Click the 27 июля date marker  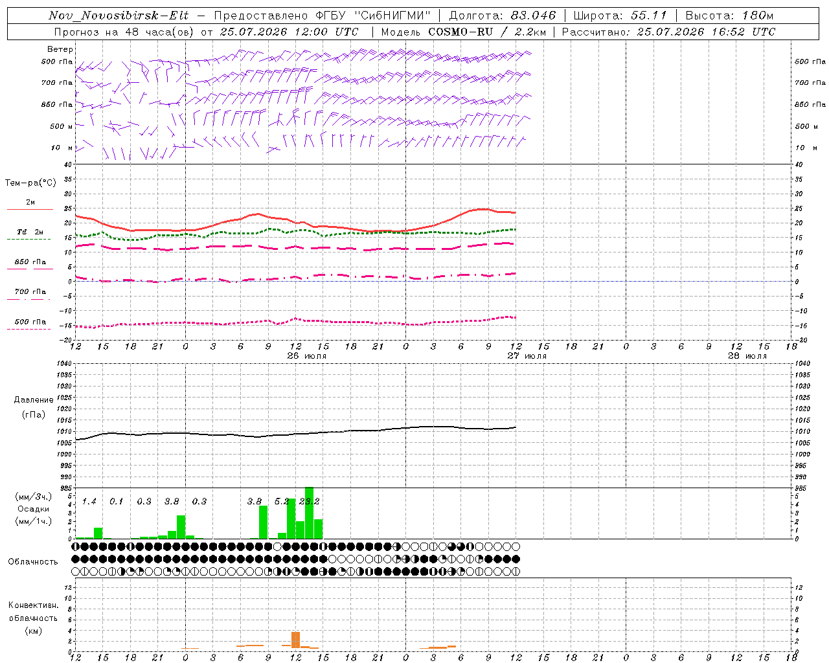coord(527,356)
